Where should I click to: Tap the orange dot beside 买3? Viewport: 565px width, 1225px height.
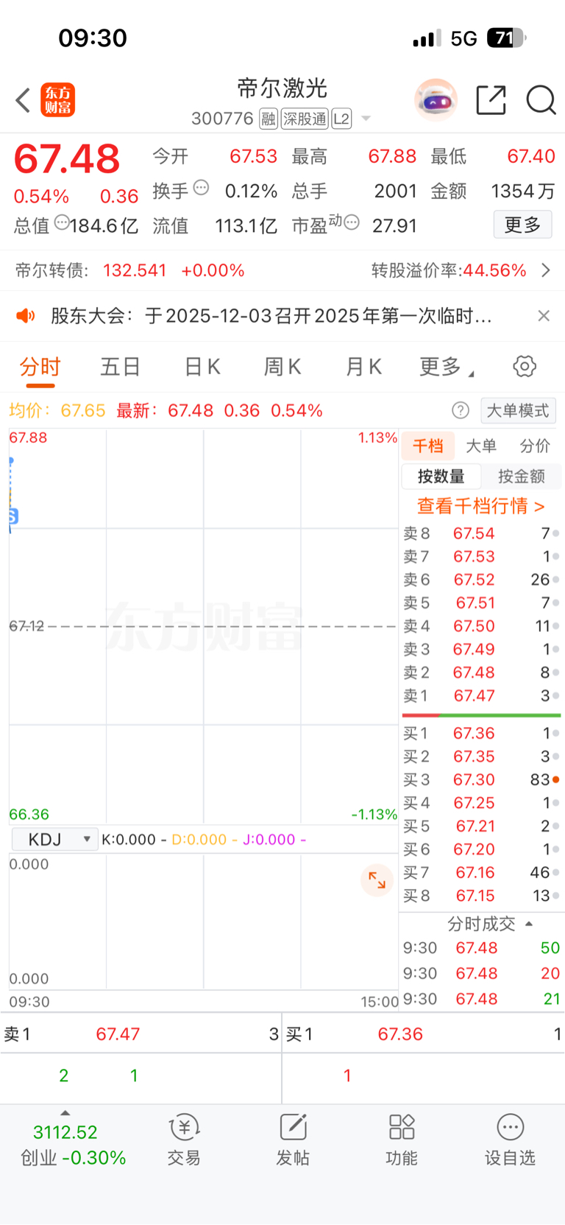point(555,779)
